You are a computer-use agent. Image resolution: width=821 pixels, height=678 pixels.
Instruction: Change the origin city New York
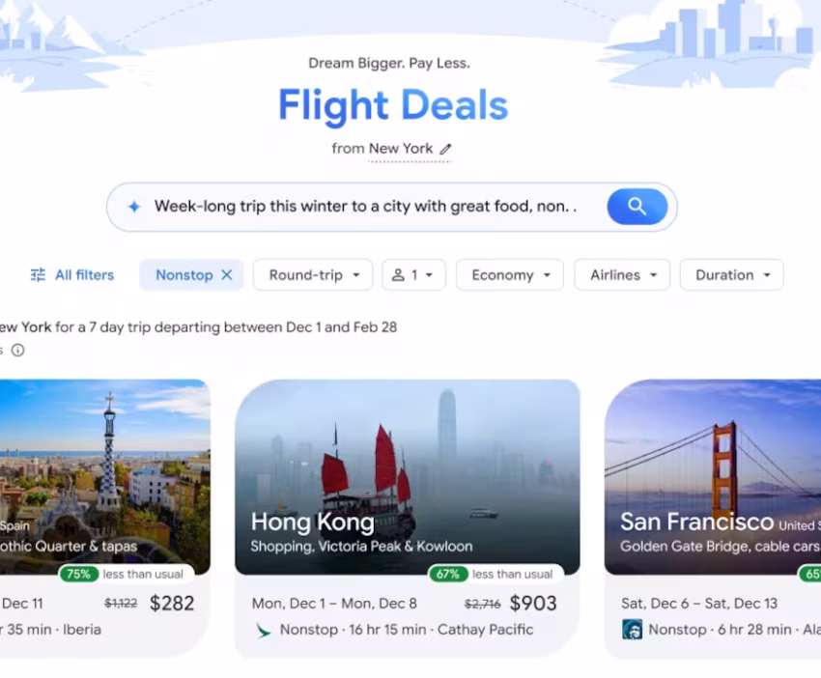[x=401, y=149]
